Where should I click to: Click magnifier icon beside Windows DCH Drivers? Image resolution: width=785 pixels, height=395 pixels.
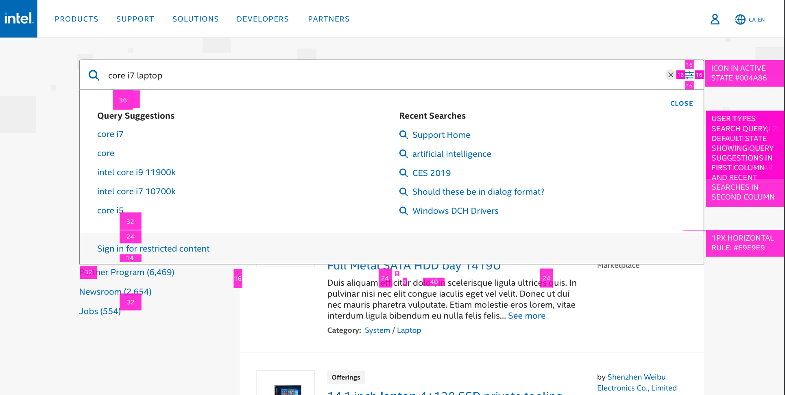(x=403, y=211)
